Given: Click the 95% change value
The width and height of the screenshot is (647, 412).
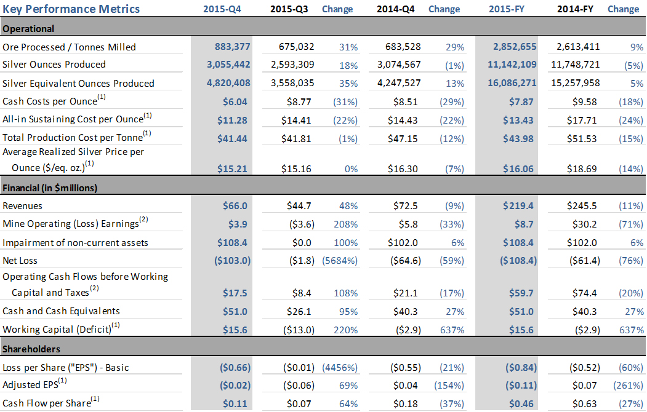Looking at the screenshot, I should tap(348, 312).
